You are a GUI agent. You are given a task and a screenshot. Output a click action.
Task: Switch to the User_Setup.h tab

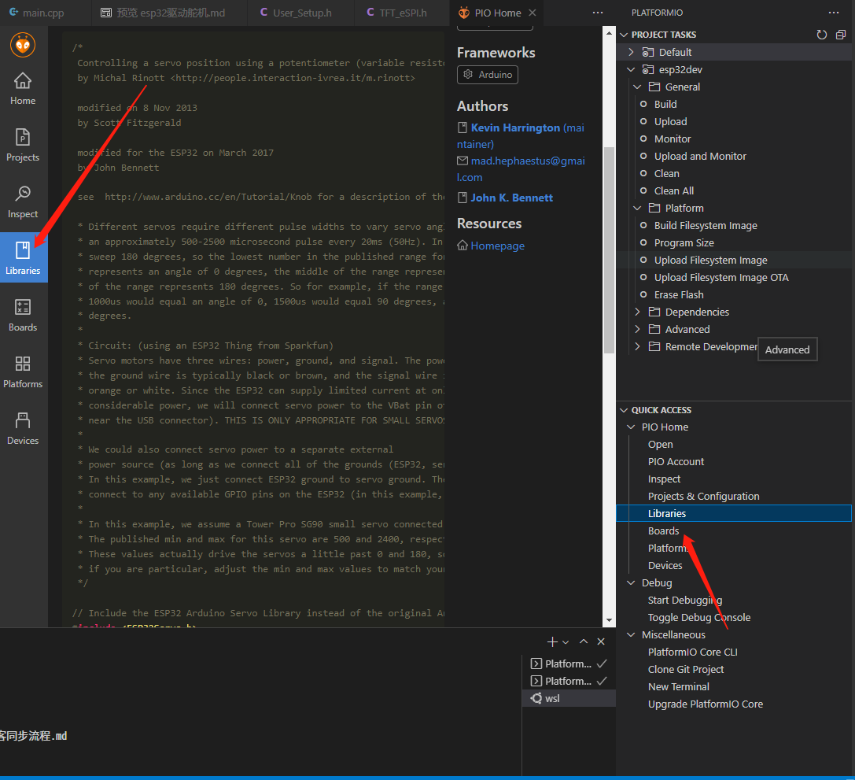(x=301, y=13)
